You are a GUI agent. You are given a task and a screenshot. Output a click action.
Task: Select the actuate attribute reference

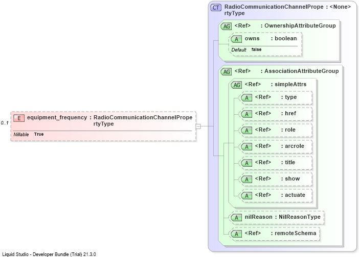[295, 195]
